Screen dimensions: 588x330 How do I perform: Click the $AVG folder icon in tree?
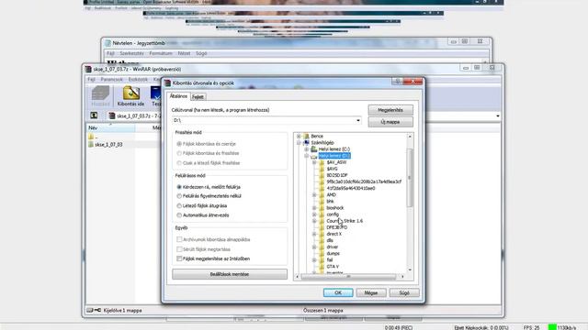point(322,169)
